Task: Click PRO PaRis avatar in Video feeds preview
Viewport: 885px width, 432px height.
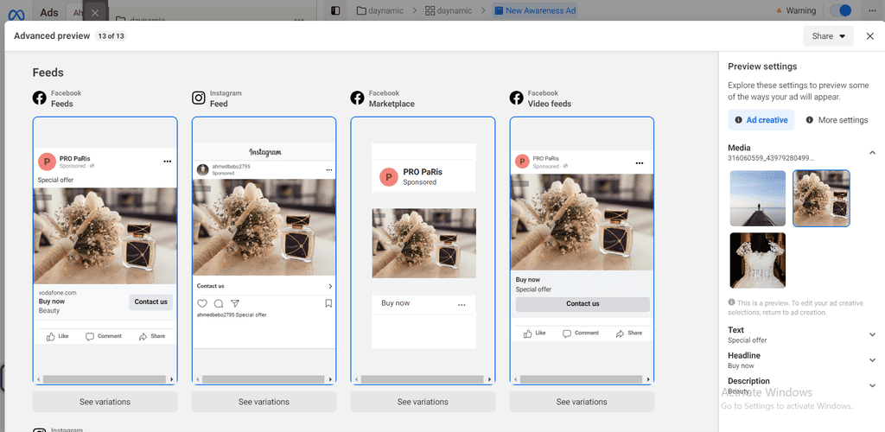Action: tap(522, 162)
